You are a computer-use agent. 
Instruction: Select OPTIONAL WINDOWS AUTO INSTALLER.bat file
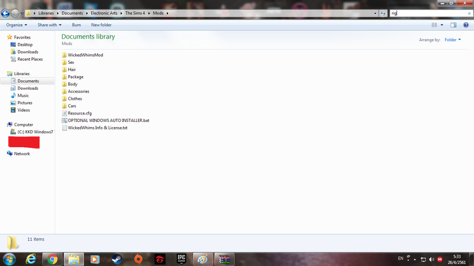(x=108, y=120)
